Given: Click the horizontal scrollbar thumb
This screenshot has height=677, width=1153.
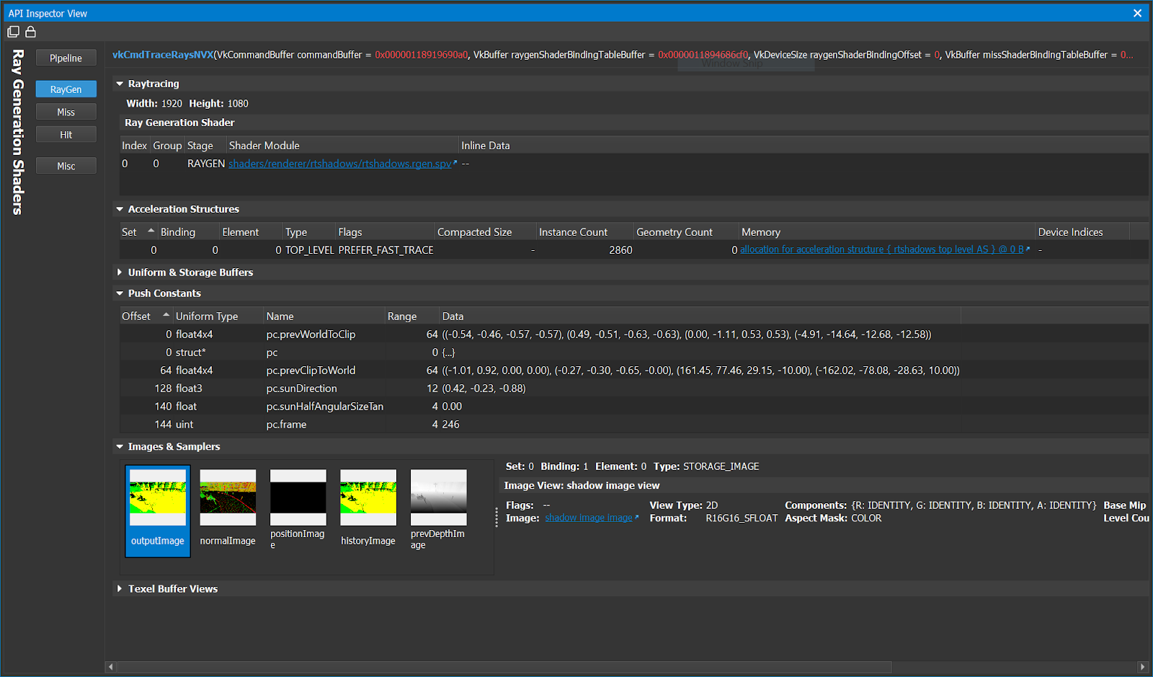Looking at the screenshot, I should 504,667.
